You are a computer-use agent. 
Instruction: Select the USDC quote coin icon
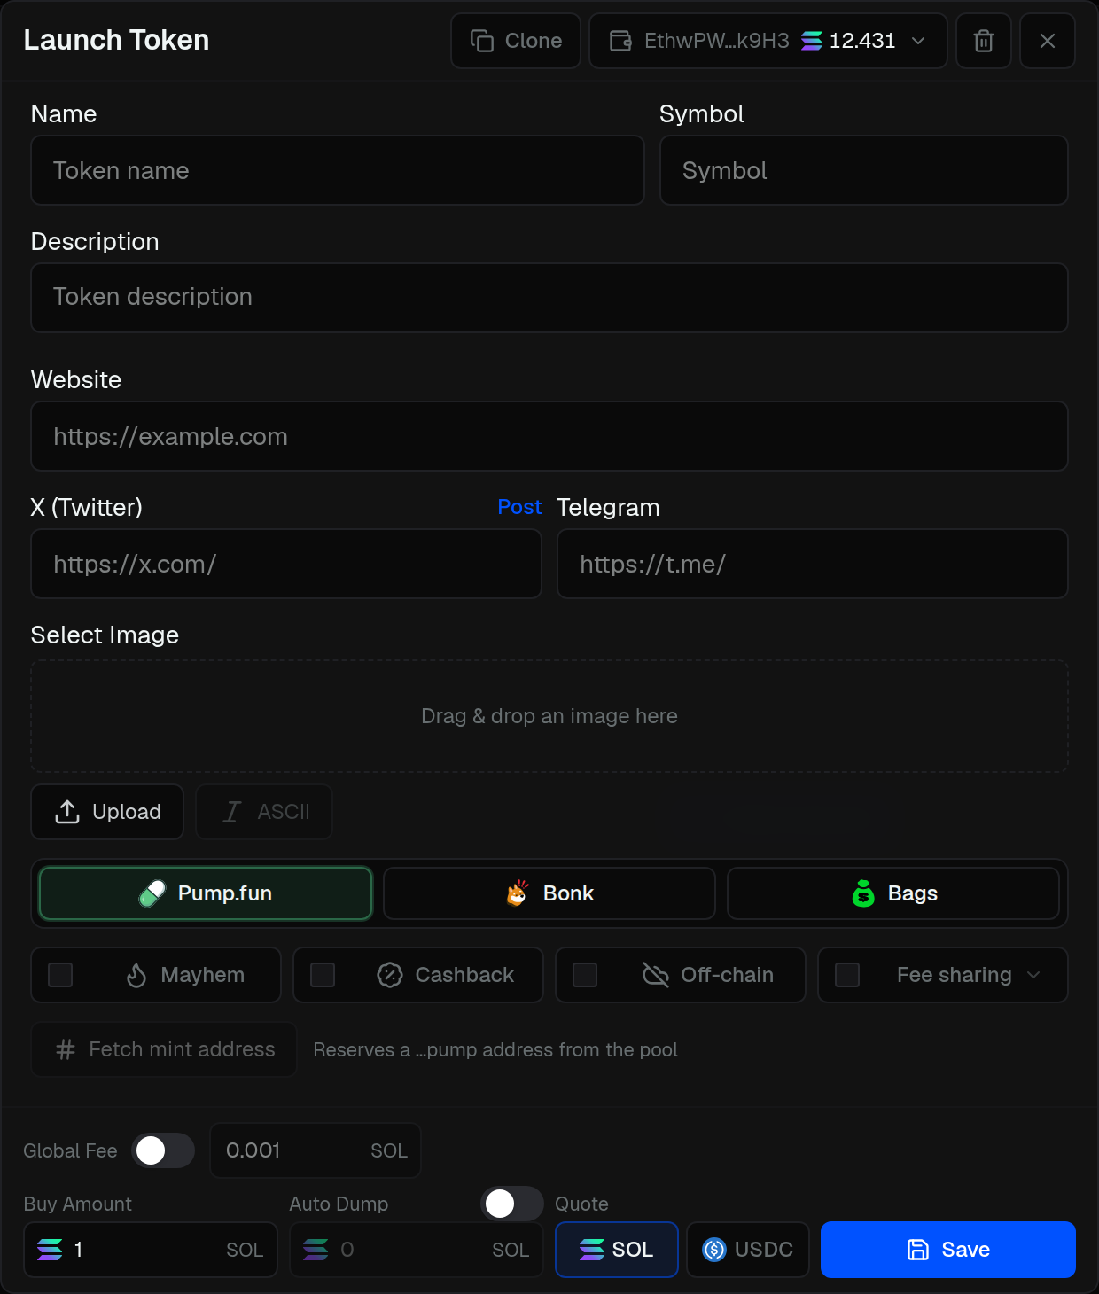coord(714,1250)
